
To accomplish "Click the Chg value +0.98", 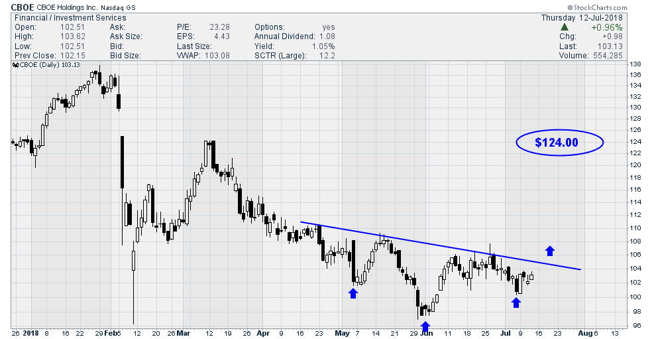I will pos(612,36).
